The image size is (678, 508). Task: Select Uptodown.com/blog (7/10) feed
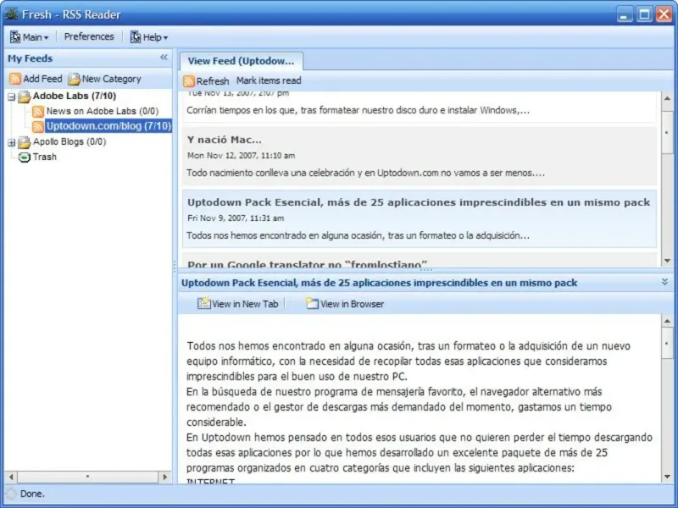click(x=108, y=125)
